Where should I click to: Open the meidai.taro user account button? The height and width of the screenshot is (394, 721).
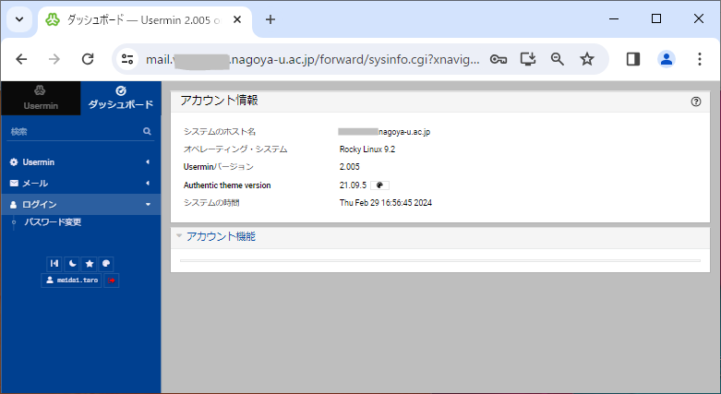tap(70, 280)
